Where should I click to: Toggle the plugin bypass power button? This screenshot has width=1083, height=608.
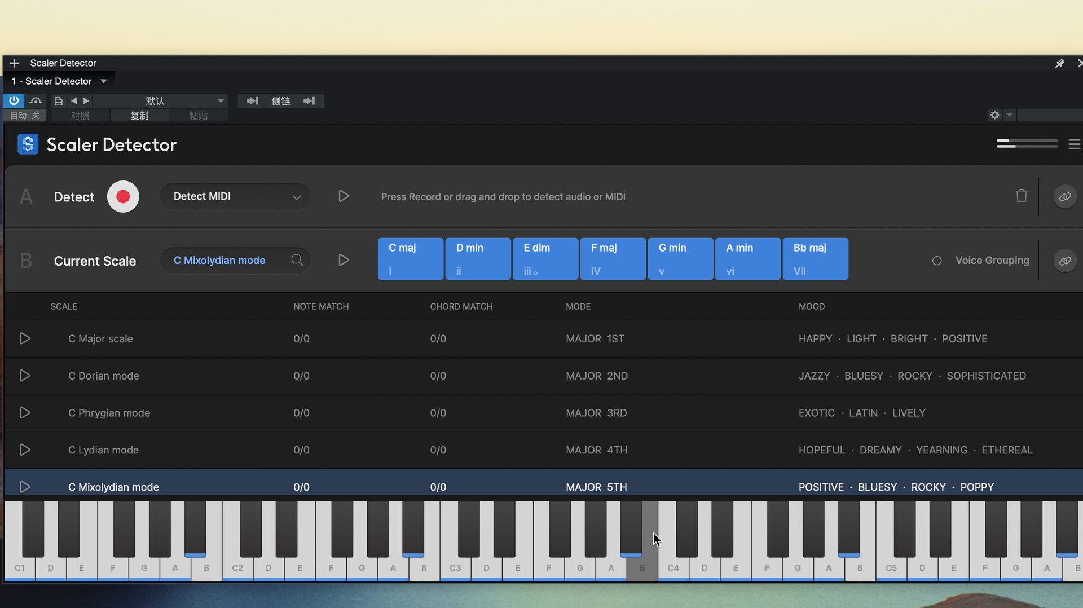(13, 100)
